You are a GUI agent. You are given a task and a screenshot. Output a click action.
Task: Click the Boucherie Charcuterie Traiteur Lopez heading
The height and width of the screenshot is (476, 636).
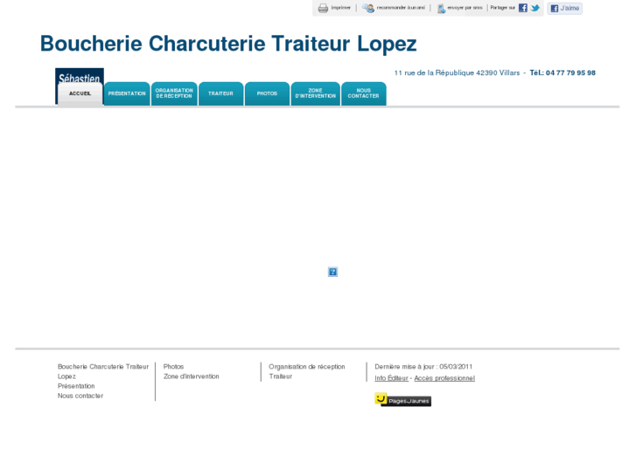tap(228, 44)
